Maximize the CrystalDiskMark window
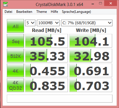The width and height of the screenshot is (119, 108). click(x=100, y=3)
